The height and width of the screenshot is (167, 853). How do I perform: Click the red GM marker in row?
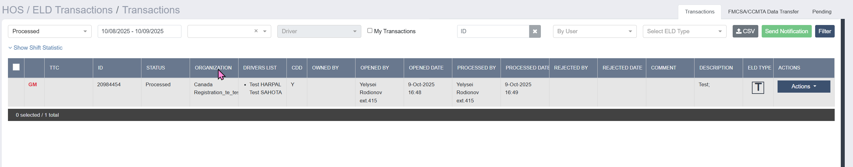(32, 85)
